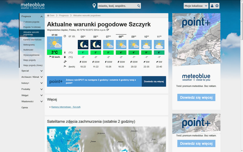Click the wind speed flag row icon
Screen dimensions: 243x152
(65, 67)
